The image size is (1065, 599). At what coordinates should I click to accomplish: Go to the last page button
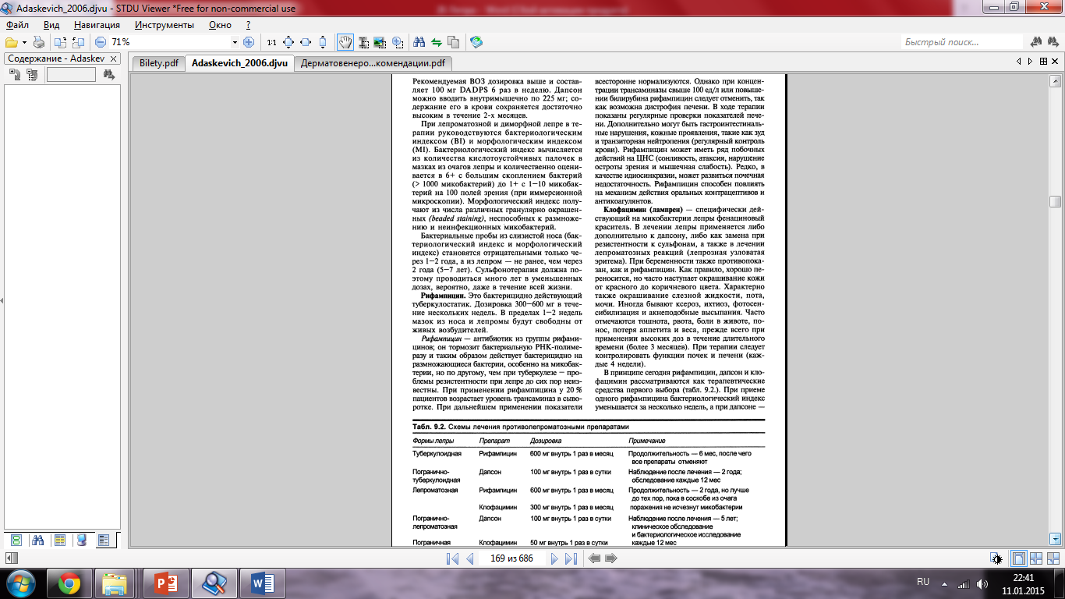[x=571, y=558]
